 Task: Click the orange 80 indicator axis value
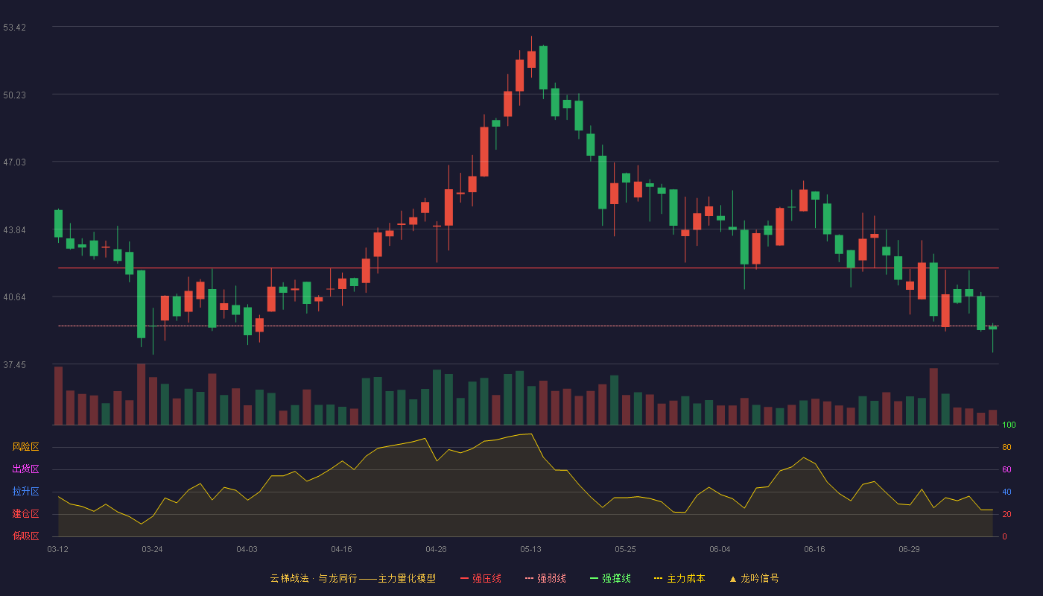click(1006, 447)
